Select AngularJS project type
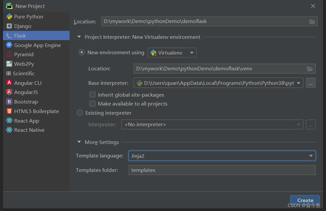Image resolution: width=326 pixels, height=211 pixels. (x=36, y=92)
